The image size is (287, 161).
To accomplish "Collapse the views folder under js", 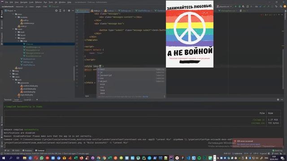I will tap(13, 29).
